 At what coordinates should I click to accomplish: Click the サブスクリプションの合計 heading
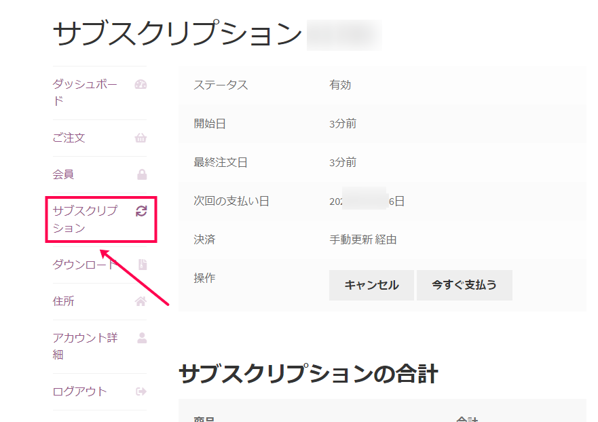308,374
